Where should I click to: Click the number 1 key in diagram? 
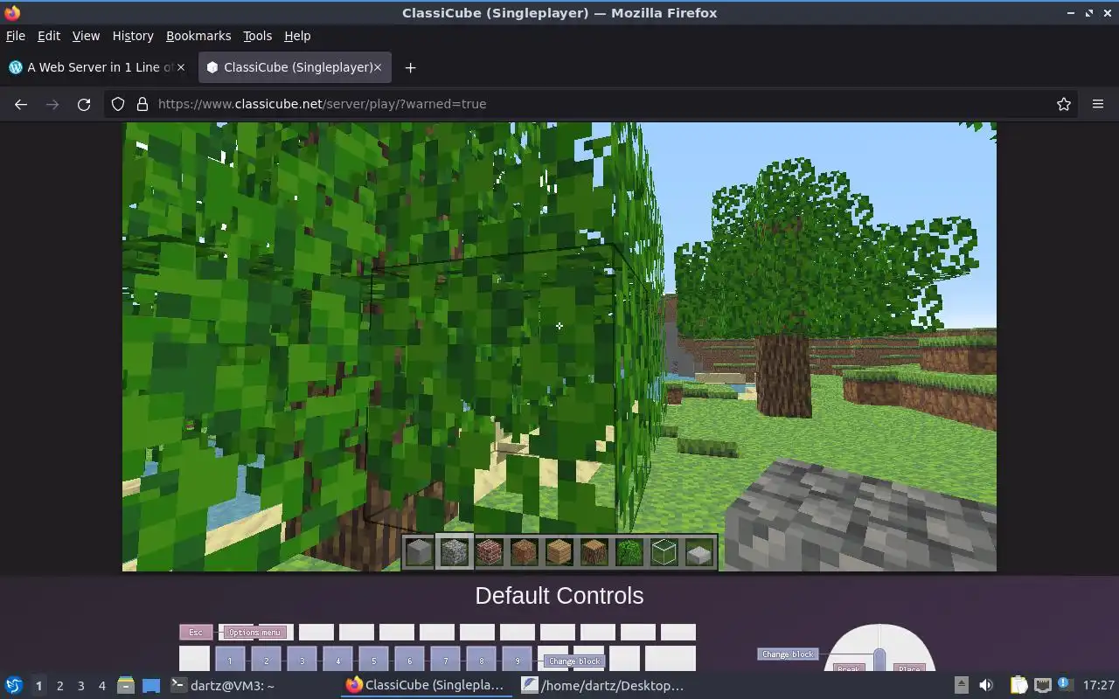point(230,660)
